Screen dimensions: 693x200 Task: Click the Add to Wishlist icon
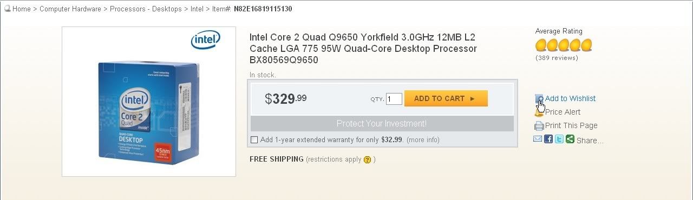pyautogui.click(x=539, y=98)
